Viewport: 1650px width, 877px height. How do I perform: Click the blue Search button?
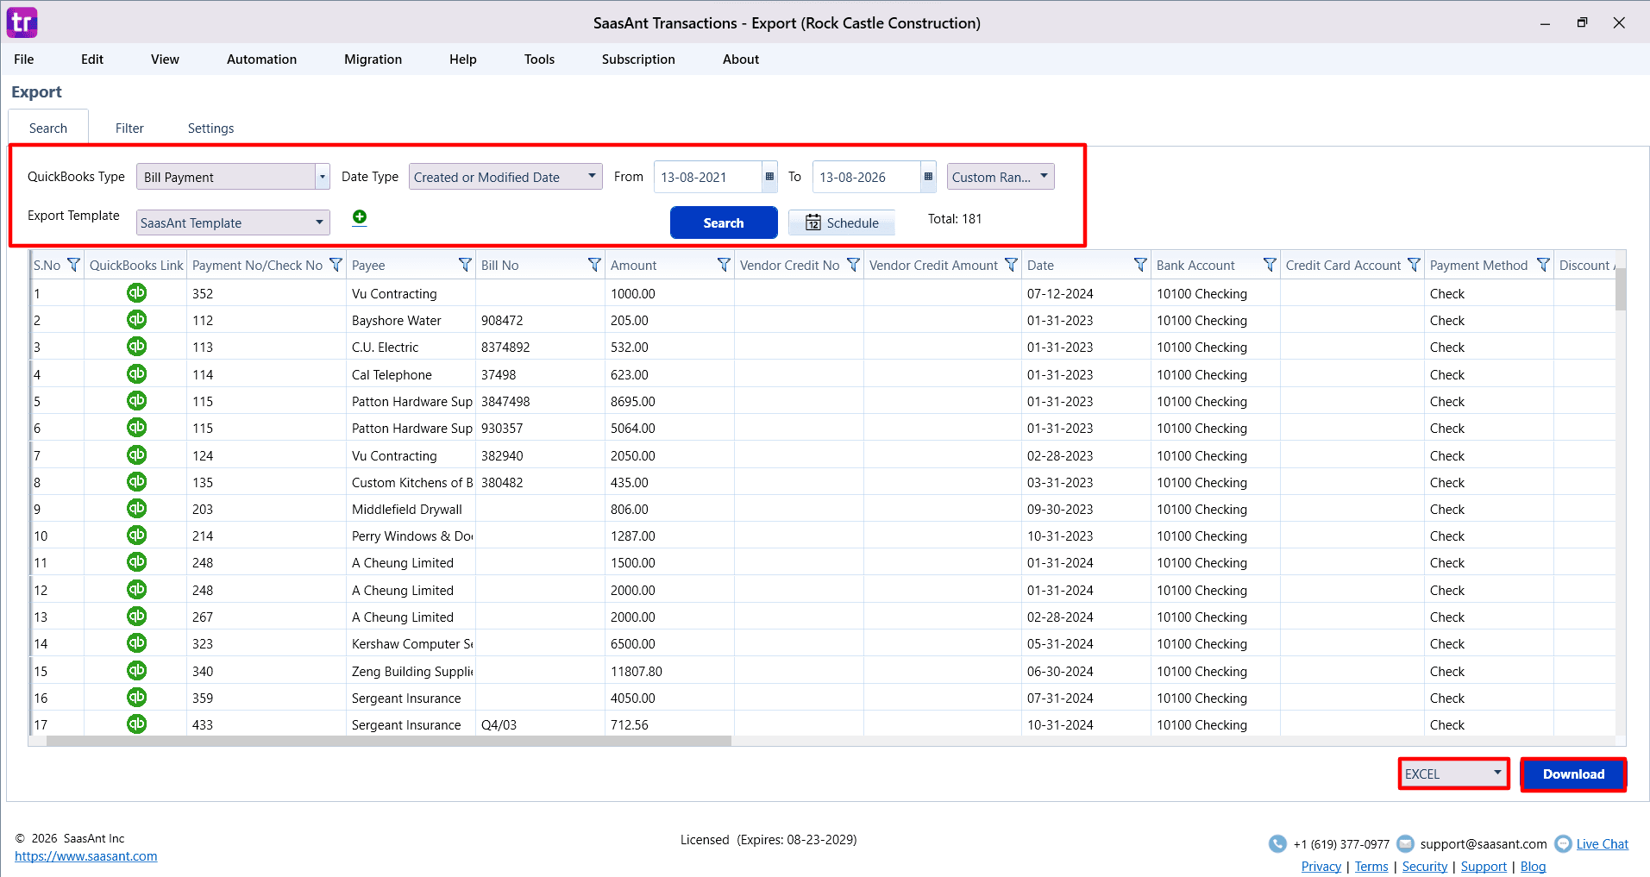click(724, 222)
